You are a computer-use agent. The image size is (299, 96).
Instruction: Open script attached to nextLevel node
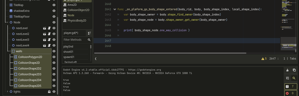(49, 28)
